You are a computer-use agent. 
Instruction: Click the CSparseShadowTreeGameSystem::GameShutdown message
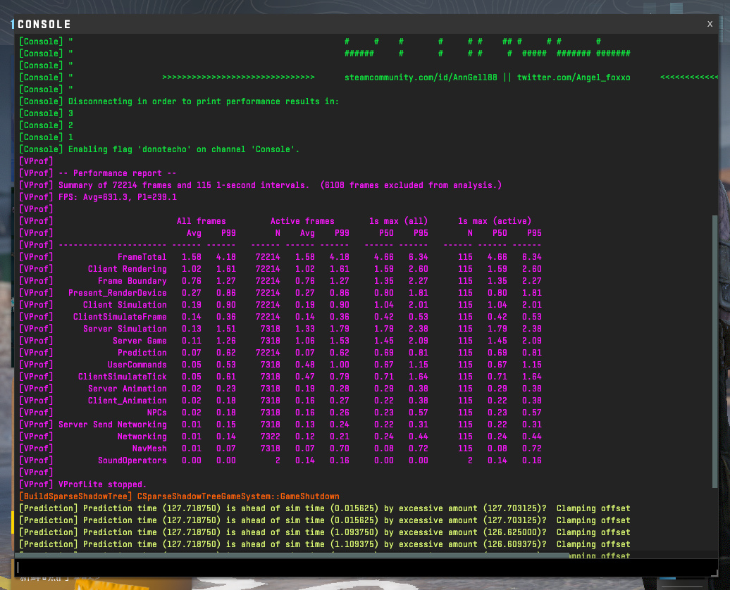(238, 496)
